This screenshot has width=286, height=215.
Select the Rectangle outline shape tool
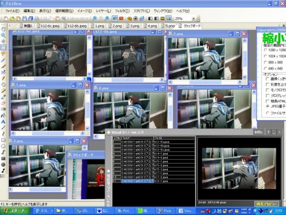[x=3, y=140]
